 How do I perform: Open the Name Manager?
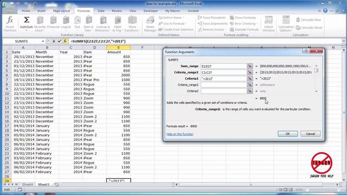click(150, 24)
